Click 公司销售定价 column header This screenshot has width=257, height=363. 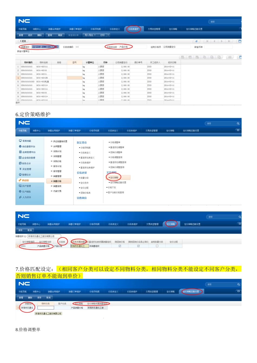tap(121, 62)
